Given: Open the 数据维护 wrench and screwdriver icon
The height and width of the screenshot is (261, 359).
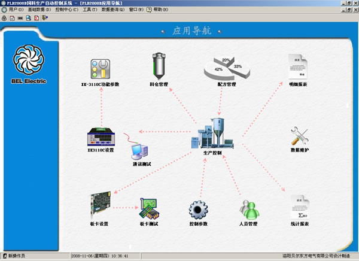Looking at the screenshot, I should click(x=300, y=136).
